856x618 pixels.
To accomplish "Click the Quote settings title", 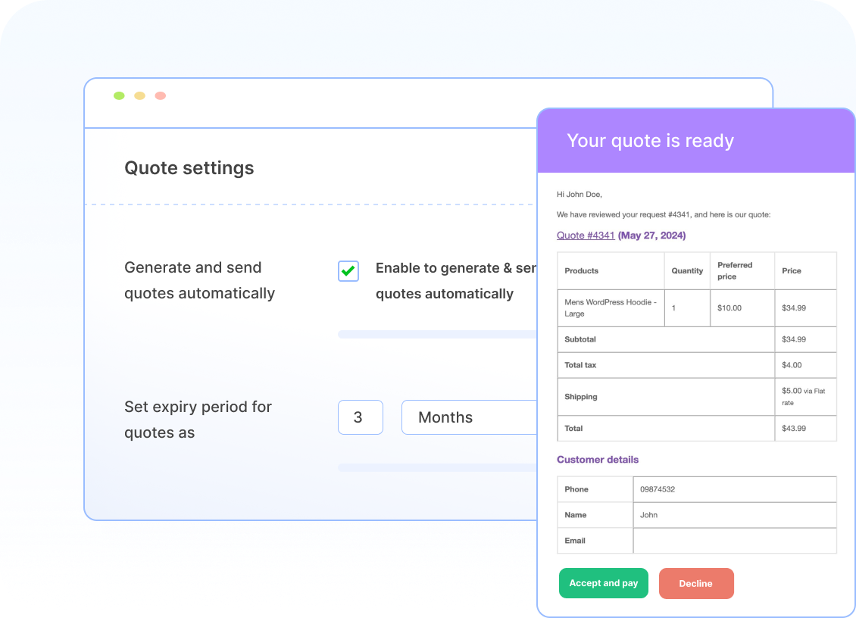I will [189, 167].
